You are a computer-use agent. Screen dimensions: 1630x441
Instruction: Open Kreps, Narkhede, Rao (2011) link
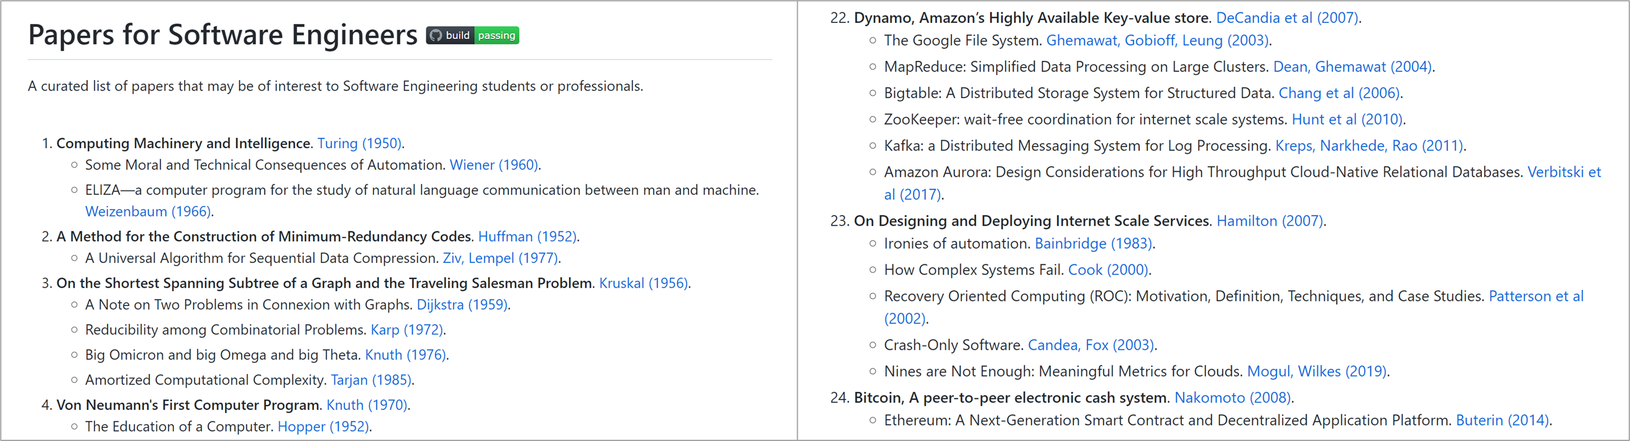[1368, 146]
